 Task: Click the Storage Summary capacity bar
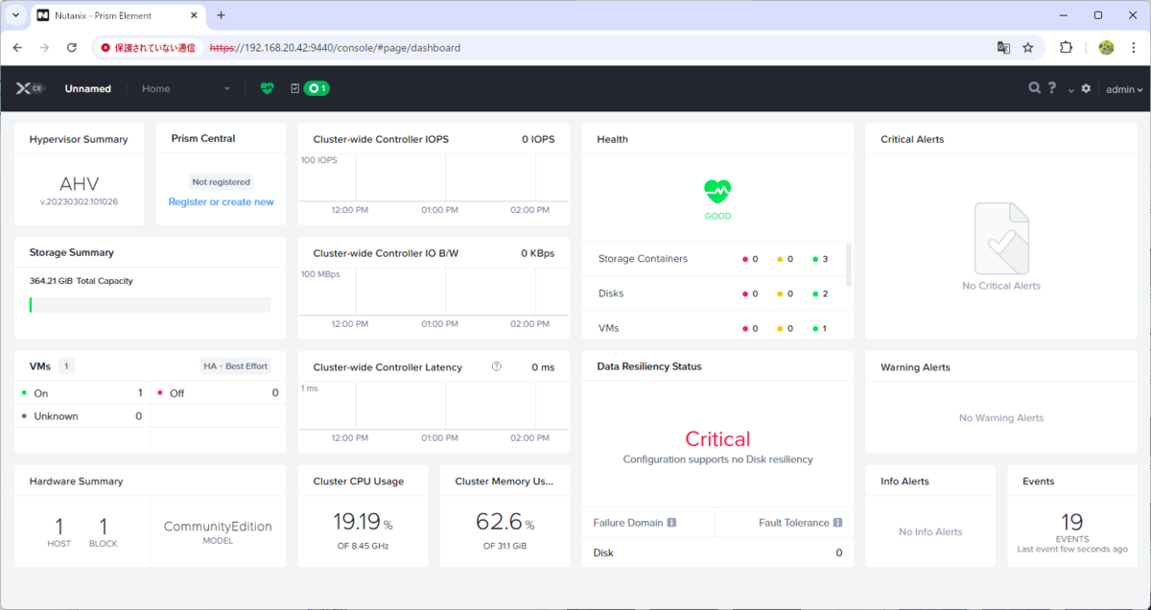coord(151,304)
